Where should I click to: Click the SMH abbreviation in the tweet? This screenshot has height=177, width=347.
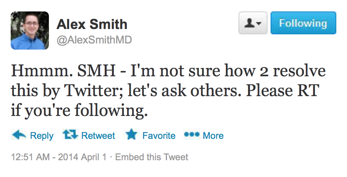[x=96, y=71]
